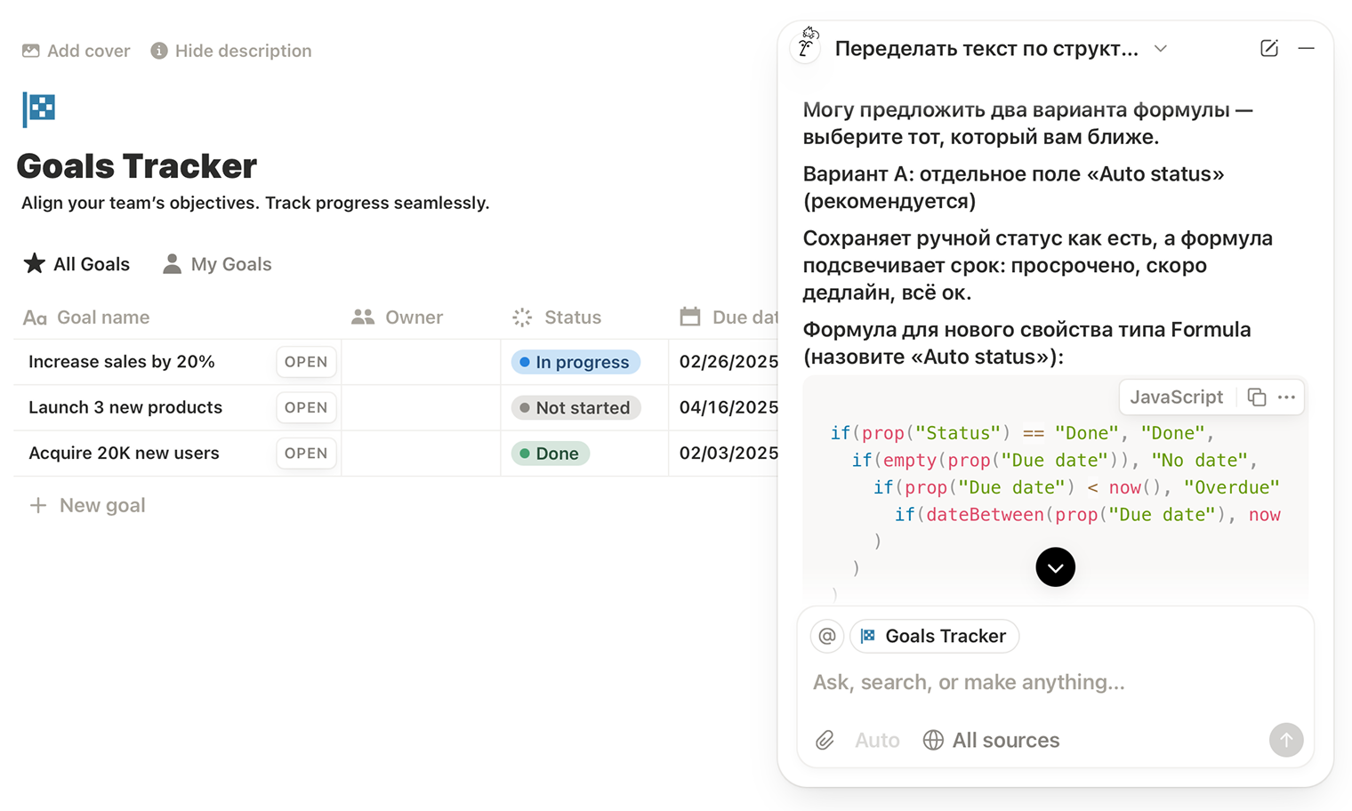Click Add cover button
Image resolution: width=1352 pixels, height=811 pixels.
pyautogui.click(x=76, y=51)
